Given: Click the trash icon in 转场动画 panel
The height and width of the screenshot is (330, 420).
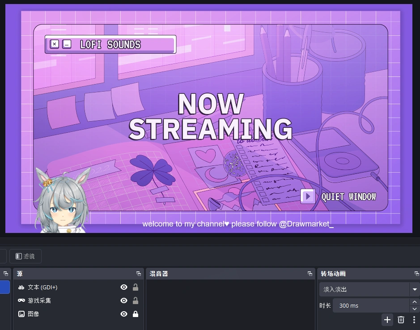Looking at the screenshot, I should tap(401, 320).
